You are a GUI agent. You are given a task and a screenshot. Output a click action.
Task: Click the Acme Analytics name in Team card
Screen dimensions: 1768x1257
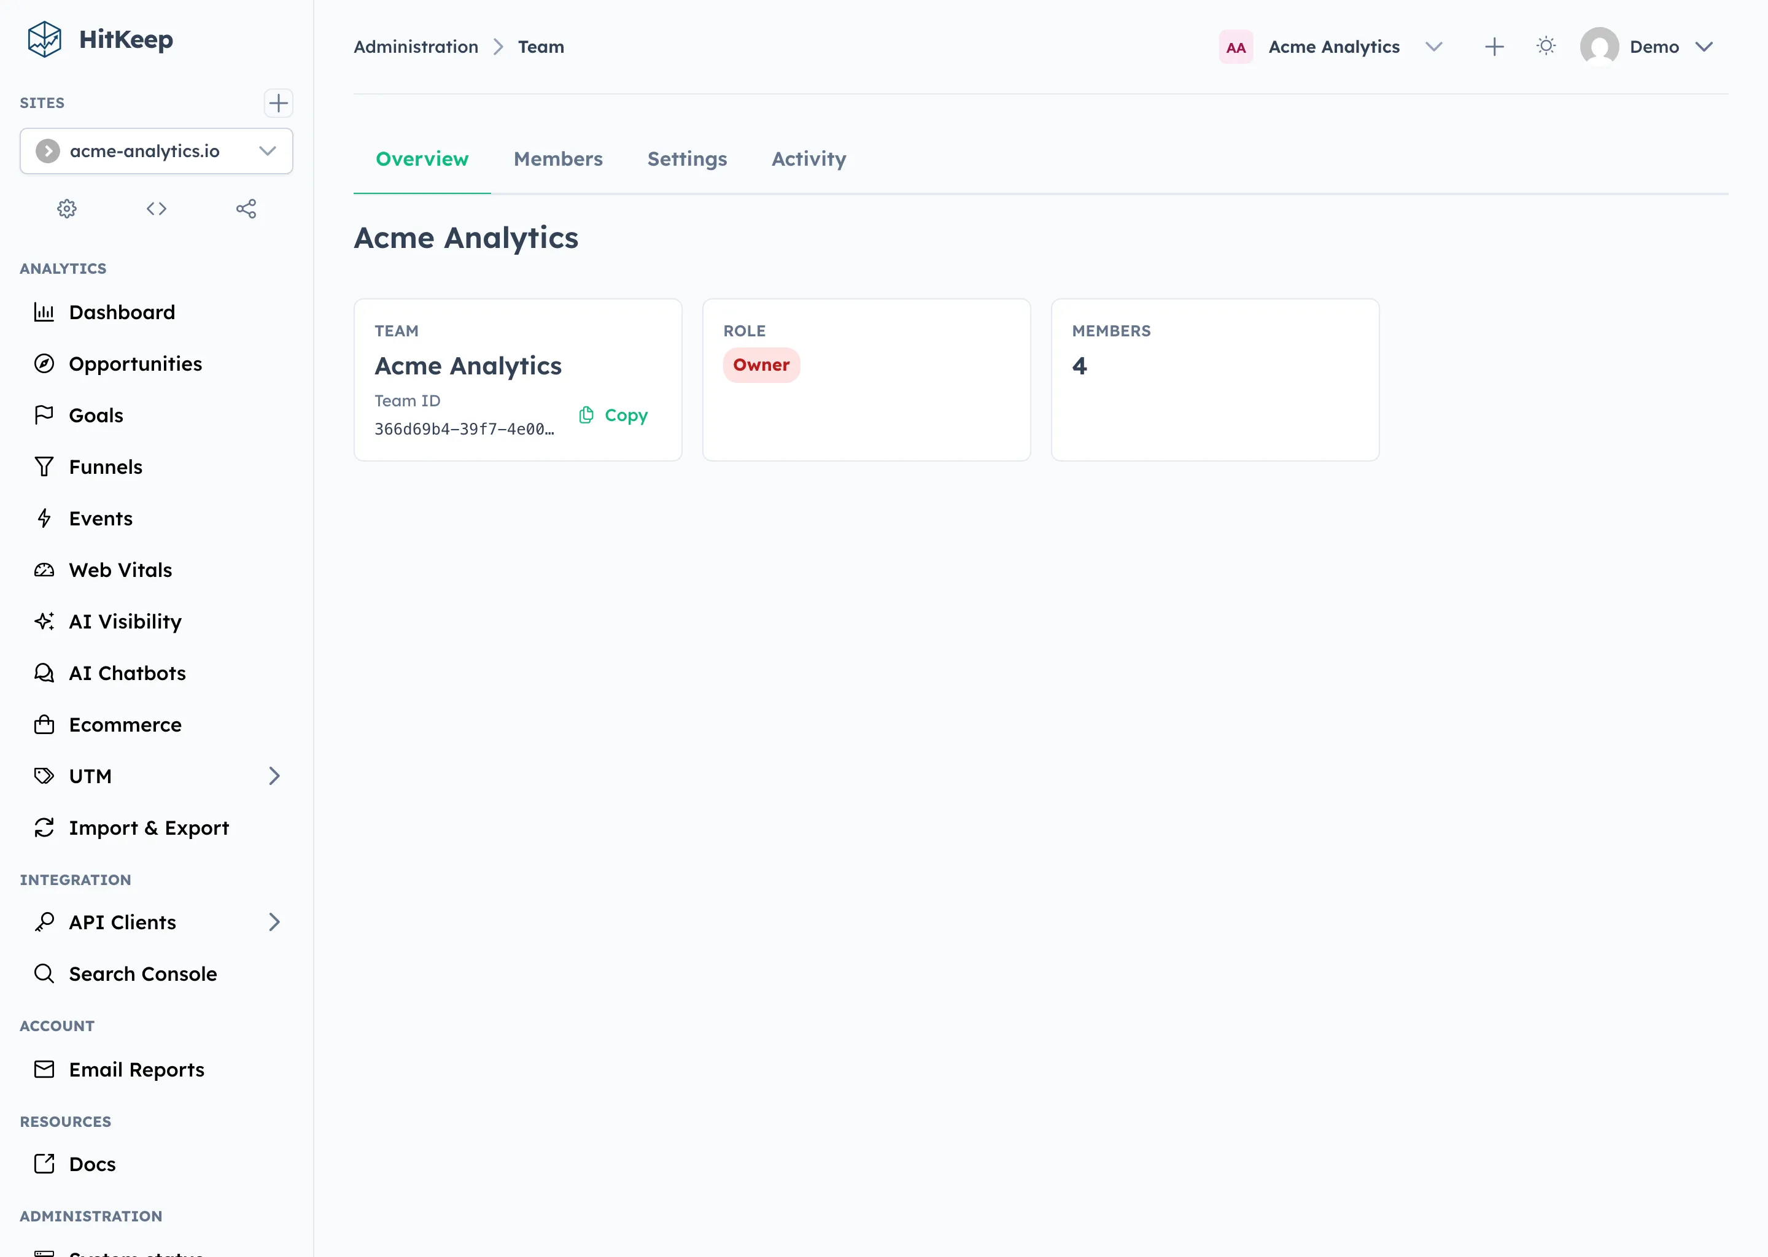click(x=468, y=366)
